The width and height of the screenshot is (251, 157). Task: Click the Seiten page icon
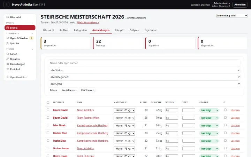coord(8,54)
